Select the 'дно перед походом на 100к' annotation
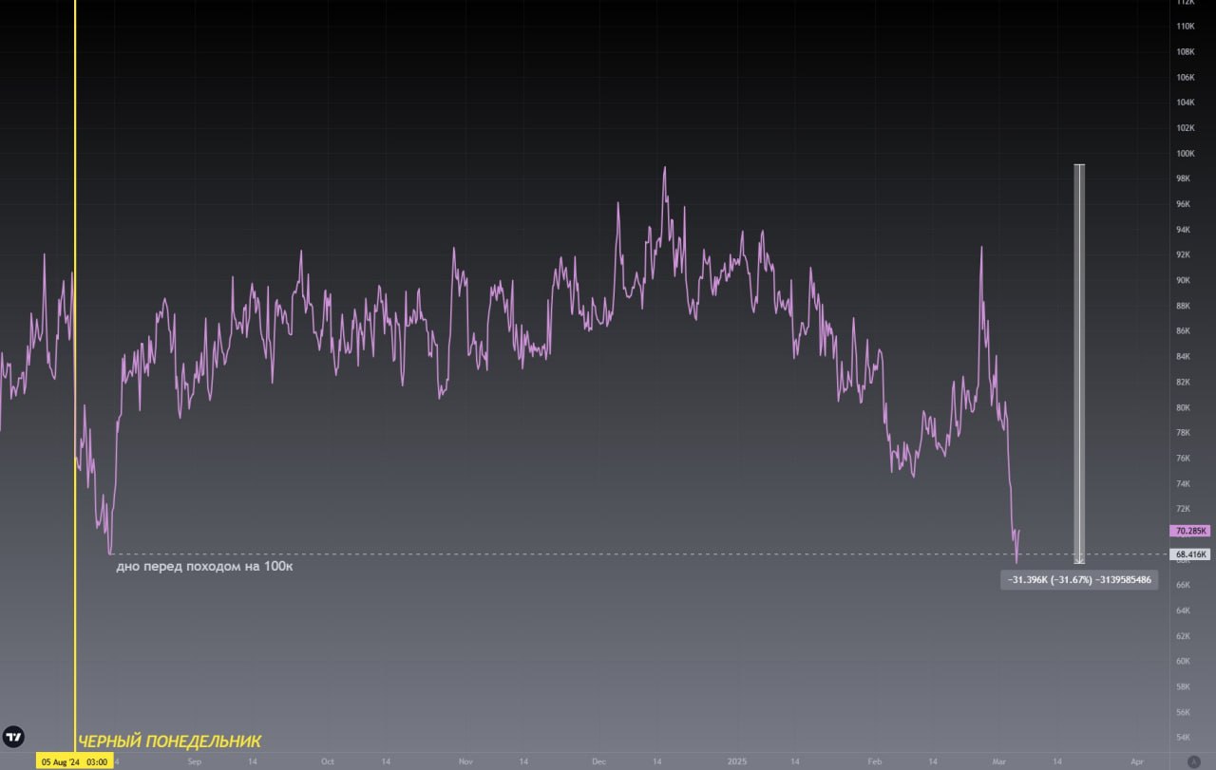 point(204,566)
